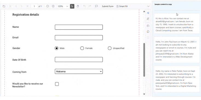
Task: Add a comment using speech bubble icon
Action: click(96, 6)
